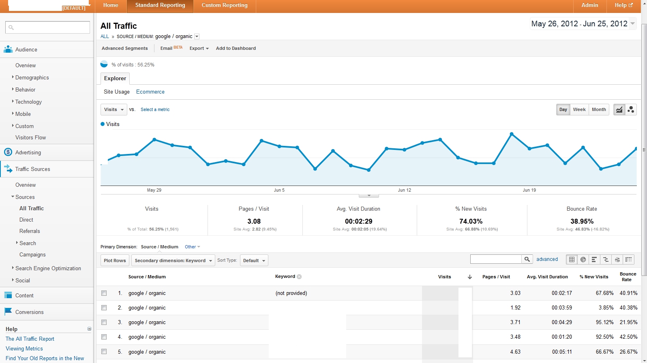The width and height of the screenshot is (647, 363).
Task: Switch to the Pivot table view icon
Action: click(x=628, y=260)
